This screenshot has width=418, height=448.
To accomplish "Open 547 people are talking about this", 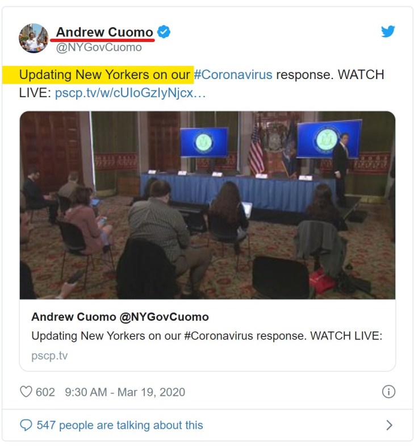I will [x=120, y=425].
